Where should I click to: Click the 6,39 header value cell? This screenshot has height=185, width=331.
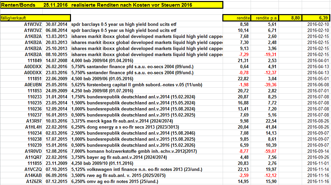(316, 18)
